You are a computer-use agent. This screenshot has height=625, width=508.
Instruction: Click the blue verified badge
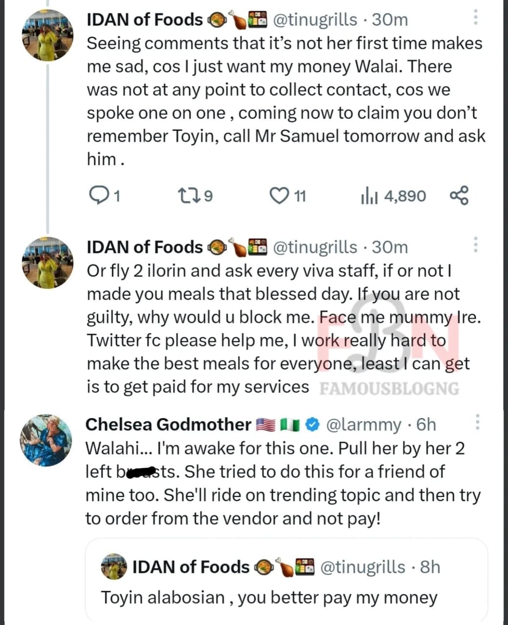click(311, 425)
